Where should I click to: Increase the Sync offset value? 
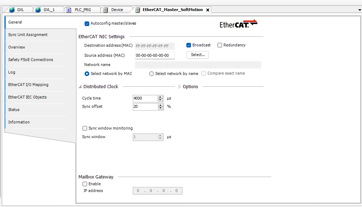tap(160, 105)
